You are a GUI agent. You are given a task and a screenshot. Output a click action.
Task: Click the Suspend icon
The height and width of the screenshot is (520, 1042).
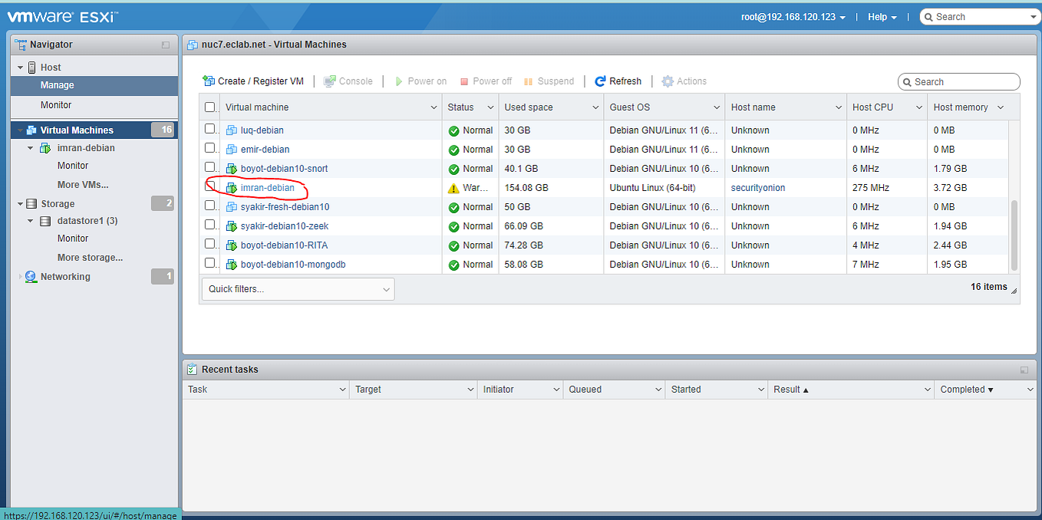coord(529,81)
